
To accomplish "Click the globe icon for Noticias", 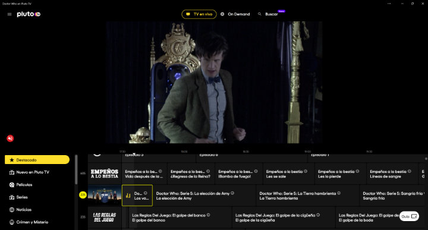I will [12, 210].
